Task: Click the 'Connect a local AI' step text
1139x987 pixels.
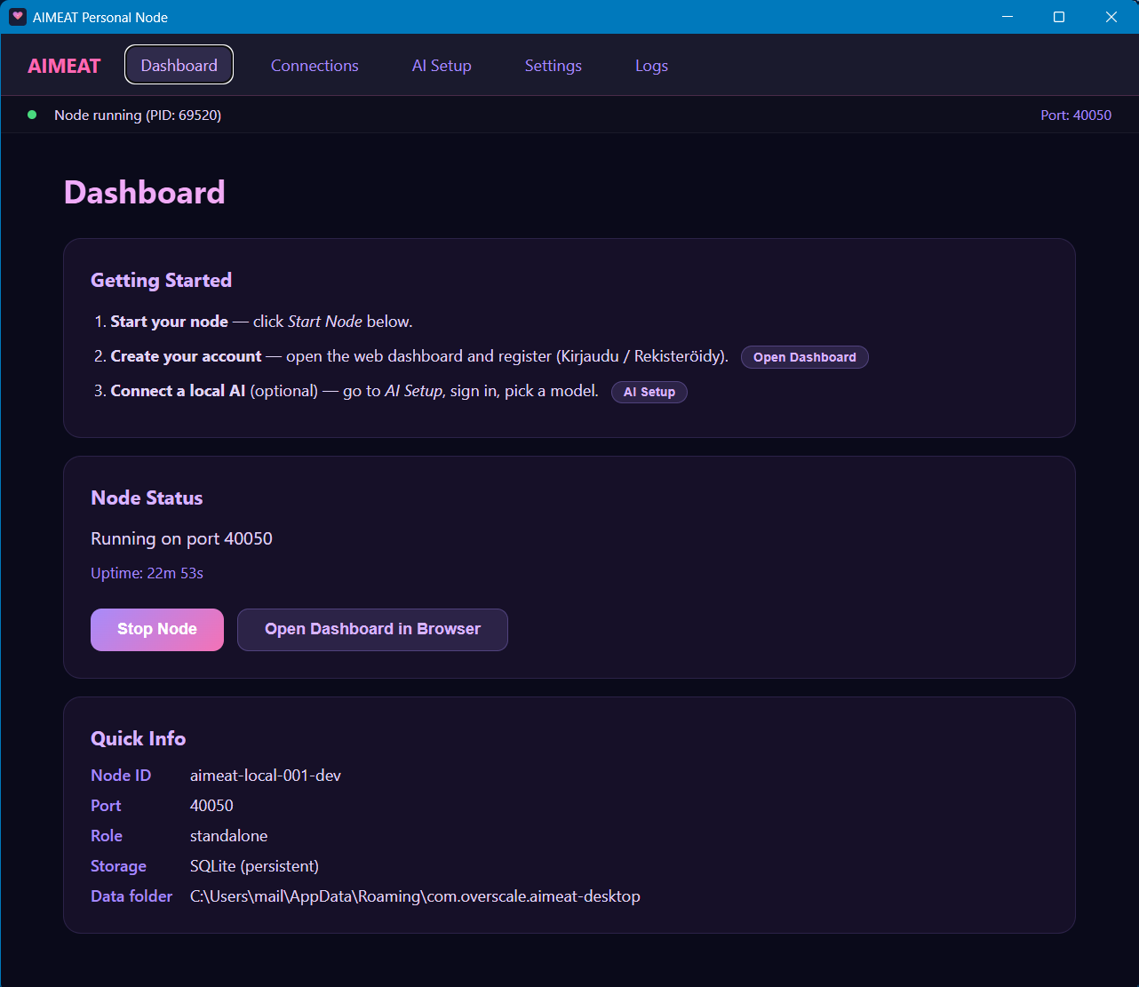Action: click(x=178, y=391)
